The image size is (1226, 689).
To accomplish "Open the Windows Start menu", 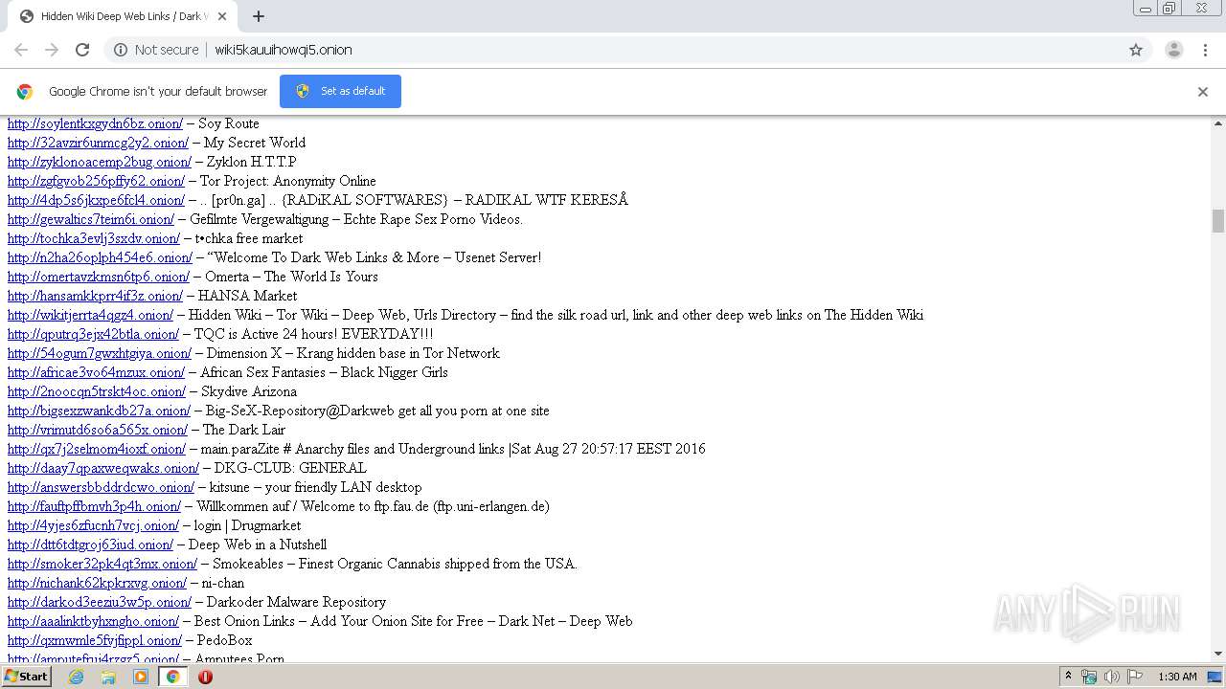I will (26, 677).
